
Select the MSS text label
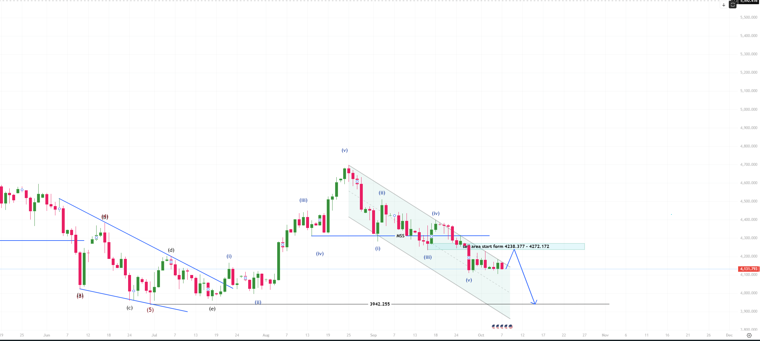[x=400, y=236]
